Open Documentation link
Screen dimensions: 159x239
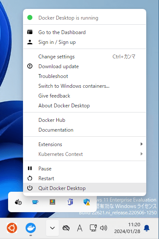coord(84,130)
